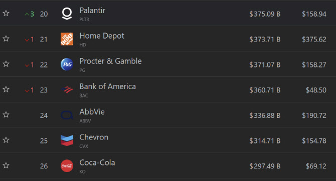Click the Home Depot orange logo

[x=67, y=39]
